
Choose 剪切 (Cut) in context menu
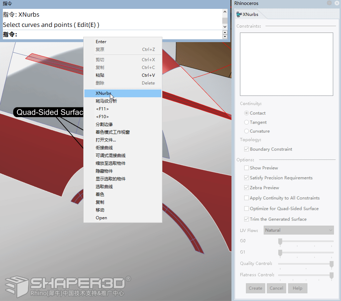(x=123, y=60)
